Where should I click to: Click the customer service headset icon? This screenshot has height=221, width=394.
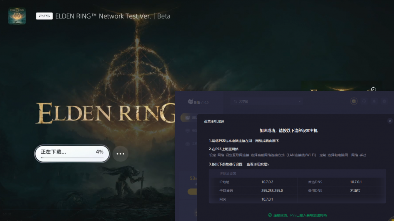(x=364, y=101)
